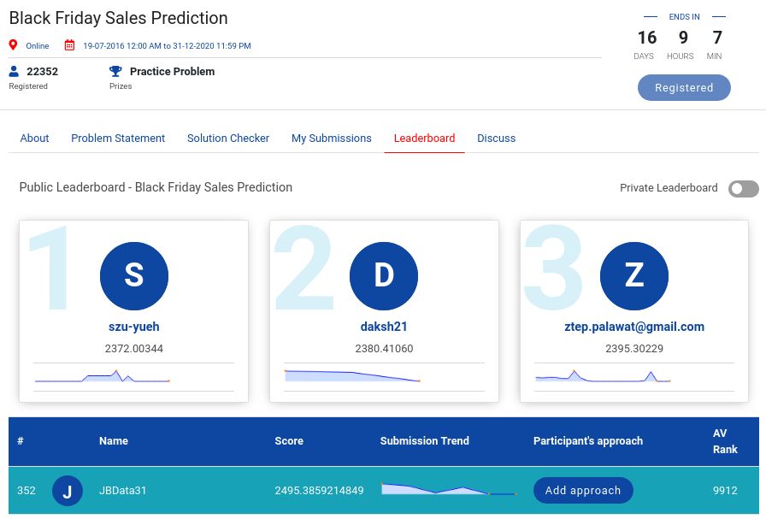View the My Submissions tab
The height and width of the screenshot is (519, 766).
click(332, 138)
